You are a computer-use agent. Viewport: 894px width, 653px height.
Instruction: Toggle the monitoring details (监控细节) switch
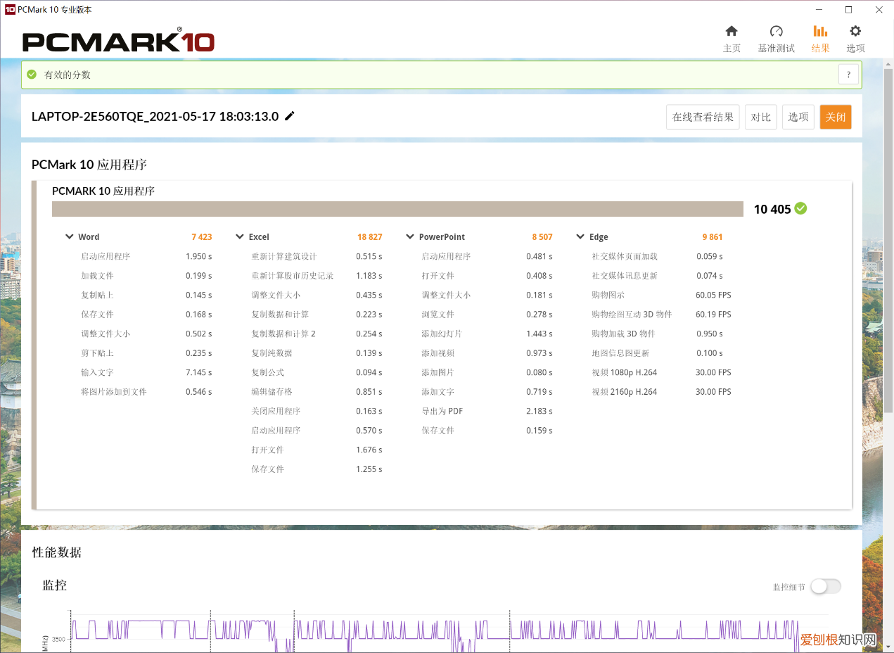pos(825,586)
